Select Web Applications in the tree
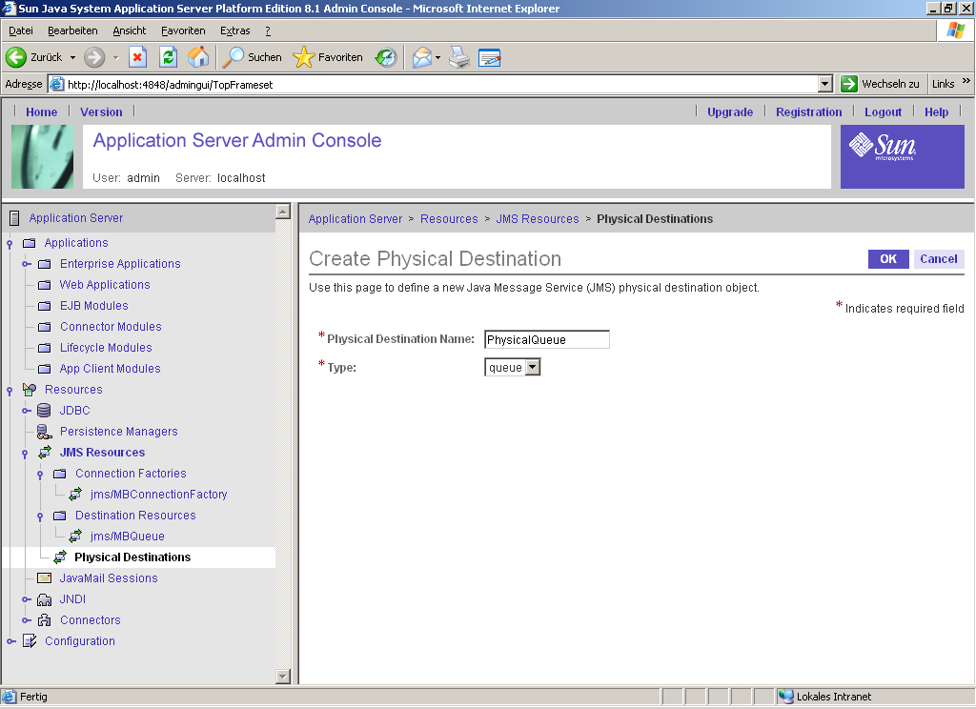Viewport: 976px width, 709px height. coord(105,285)
